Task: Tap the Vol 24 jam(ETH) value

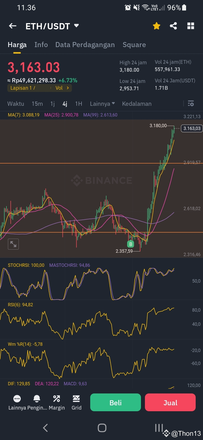Action: click(167, 69)
